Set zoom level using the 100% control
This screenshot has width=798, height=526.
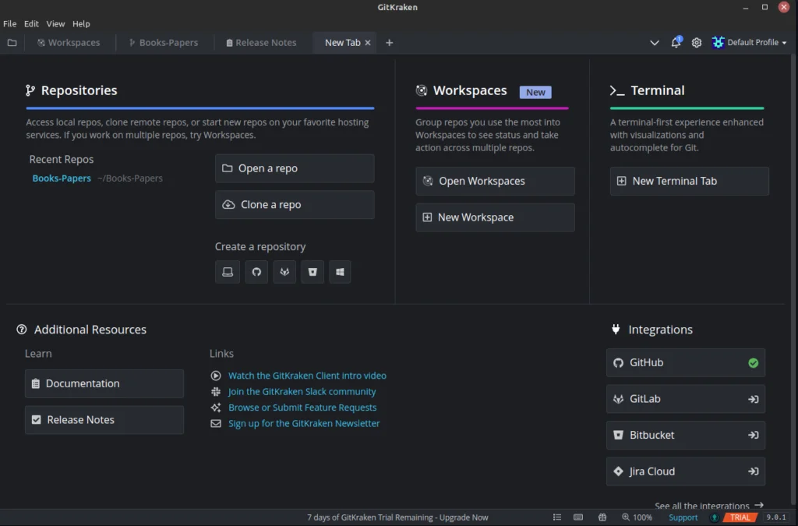tap(637, 517)
